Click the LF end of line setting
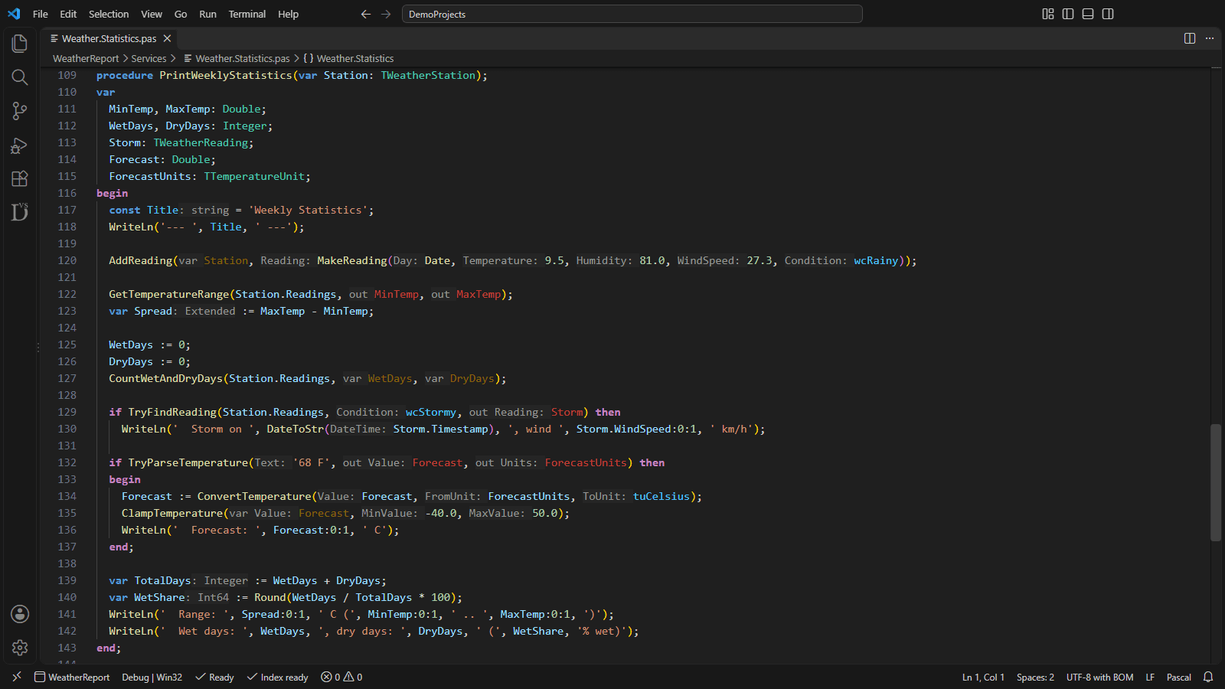The height and width of the screenshot is (689, 1225). click(x=1150, y=677)
